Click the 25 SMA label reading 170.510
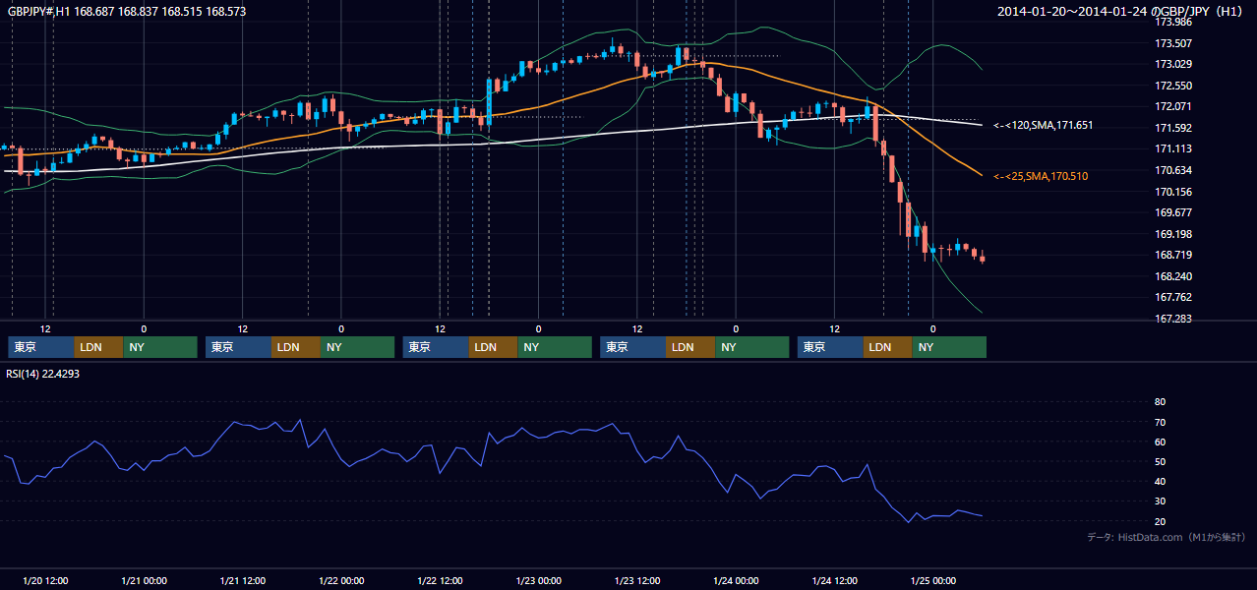 (1041, 176)
